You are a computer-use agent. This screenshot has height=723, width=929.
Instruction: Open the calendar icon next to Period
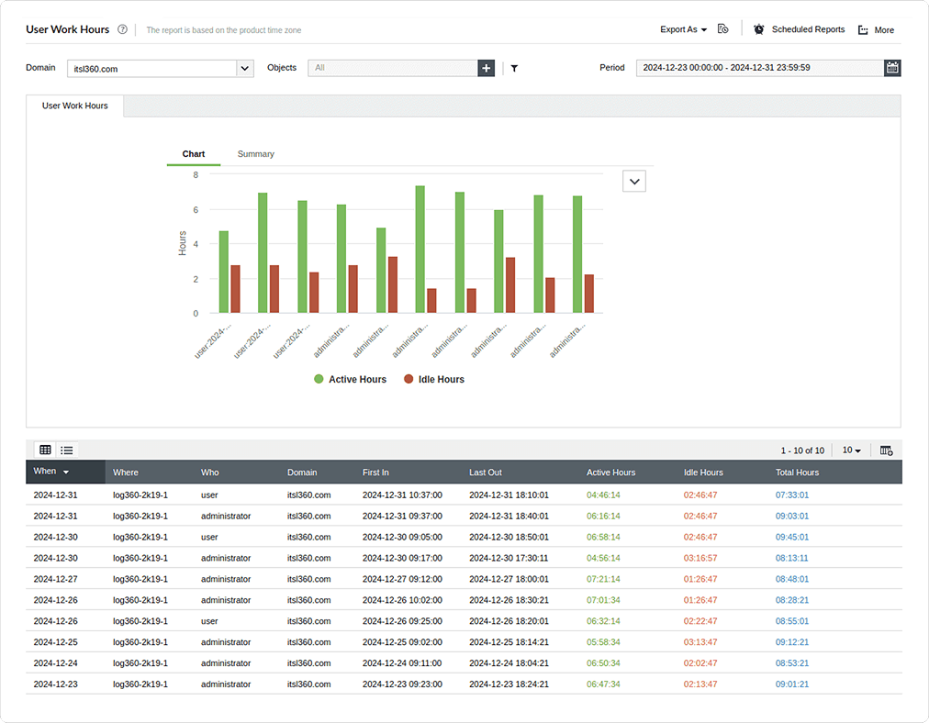coord(892,67)
